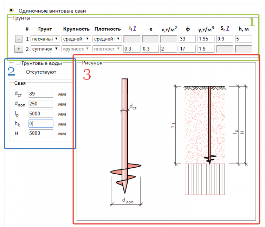This screenshot has width=265, height=227.
Task: Click the plus button for soil row 2
Action: tap(19, 49)
